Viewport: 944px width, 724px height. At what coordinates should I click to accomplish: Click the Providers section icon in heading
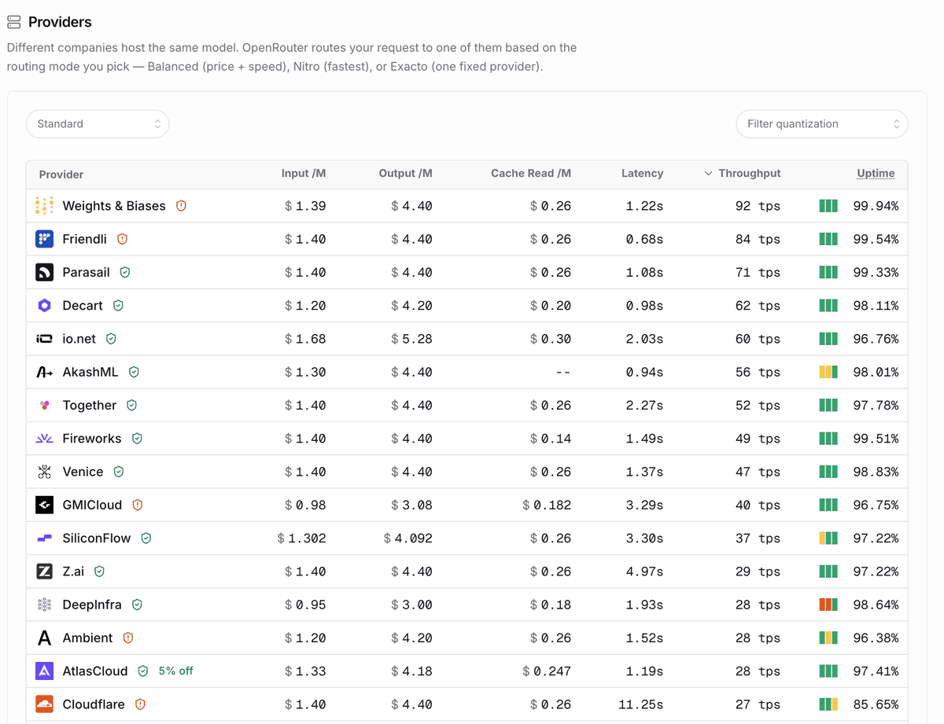[14, 22]
